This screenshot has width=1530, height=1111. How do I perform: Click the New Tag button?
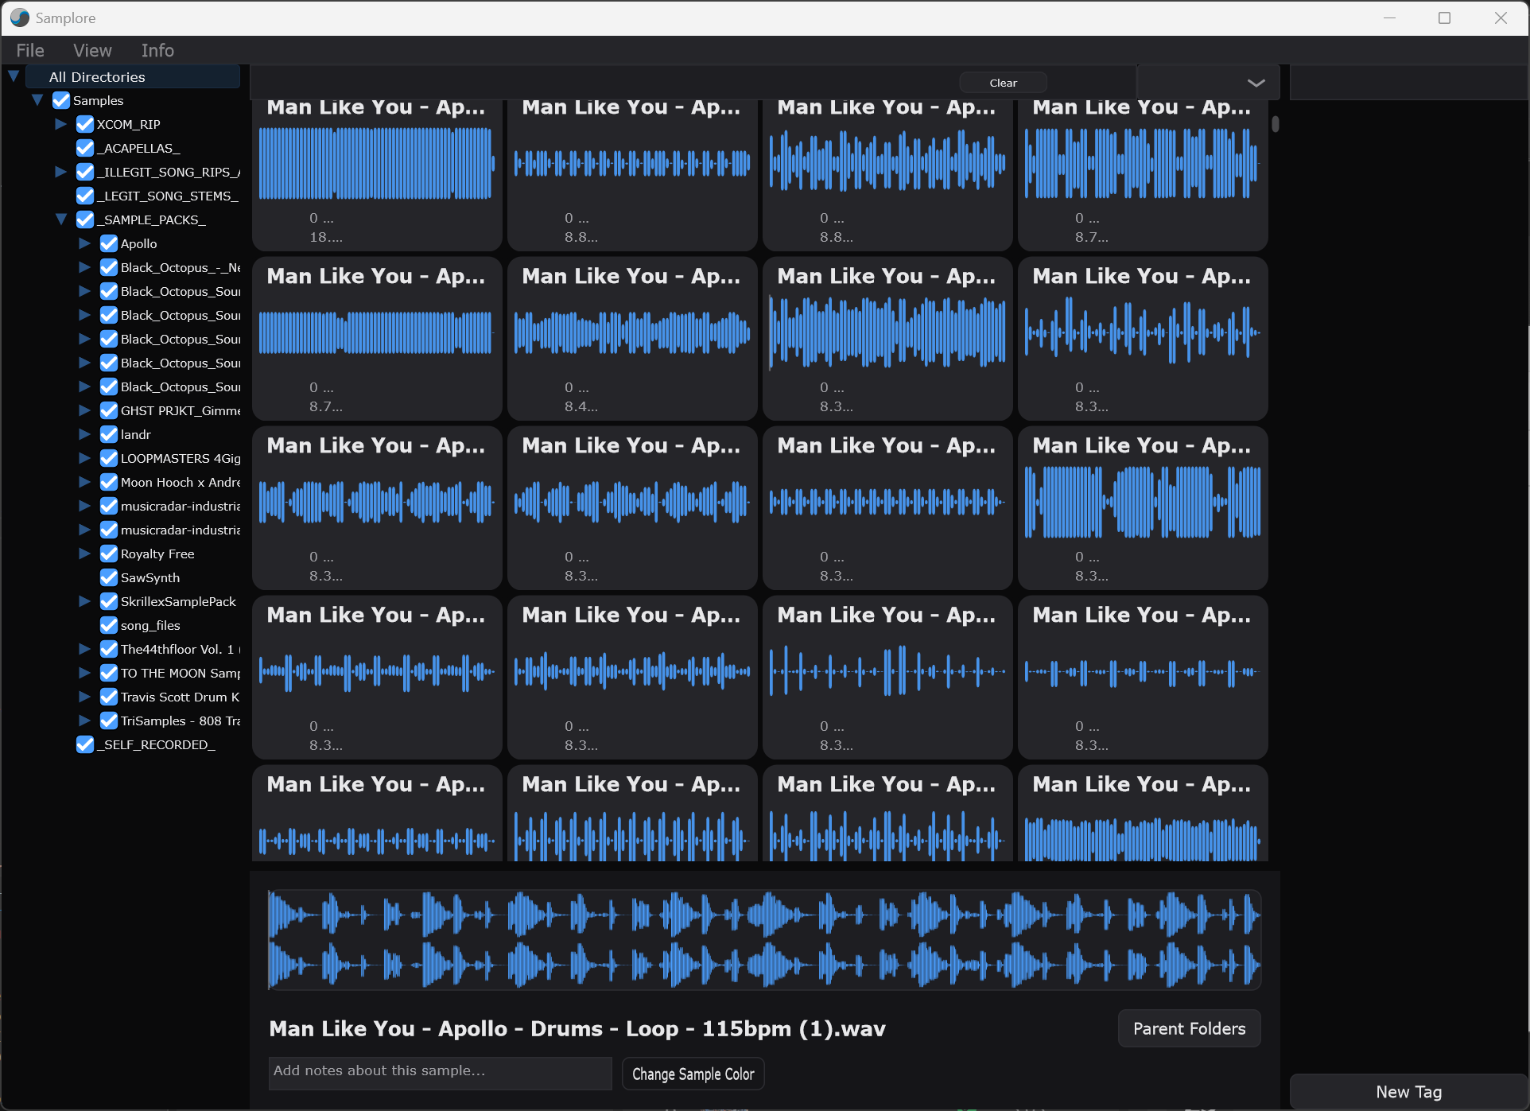click(x=1408, y=1092)
